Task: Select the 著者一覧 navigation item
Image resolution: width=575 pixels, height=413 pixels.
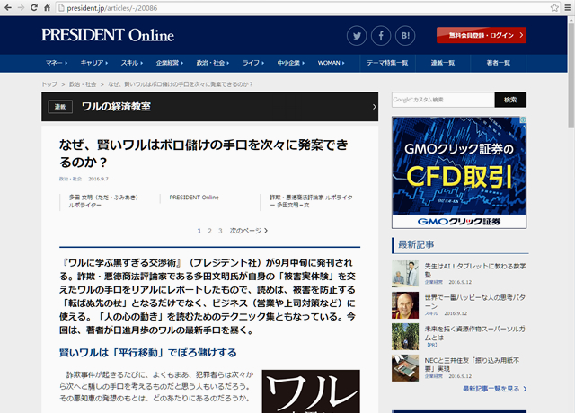Action: click(x=499, y=63)
